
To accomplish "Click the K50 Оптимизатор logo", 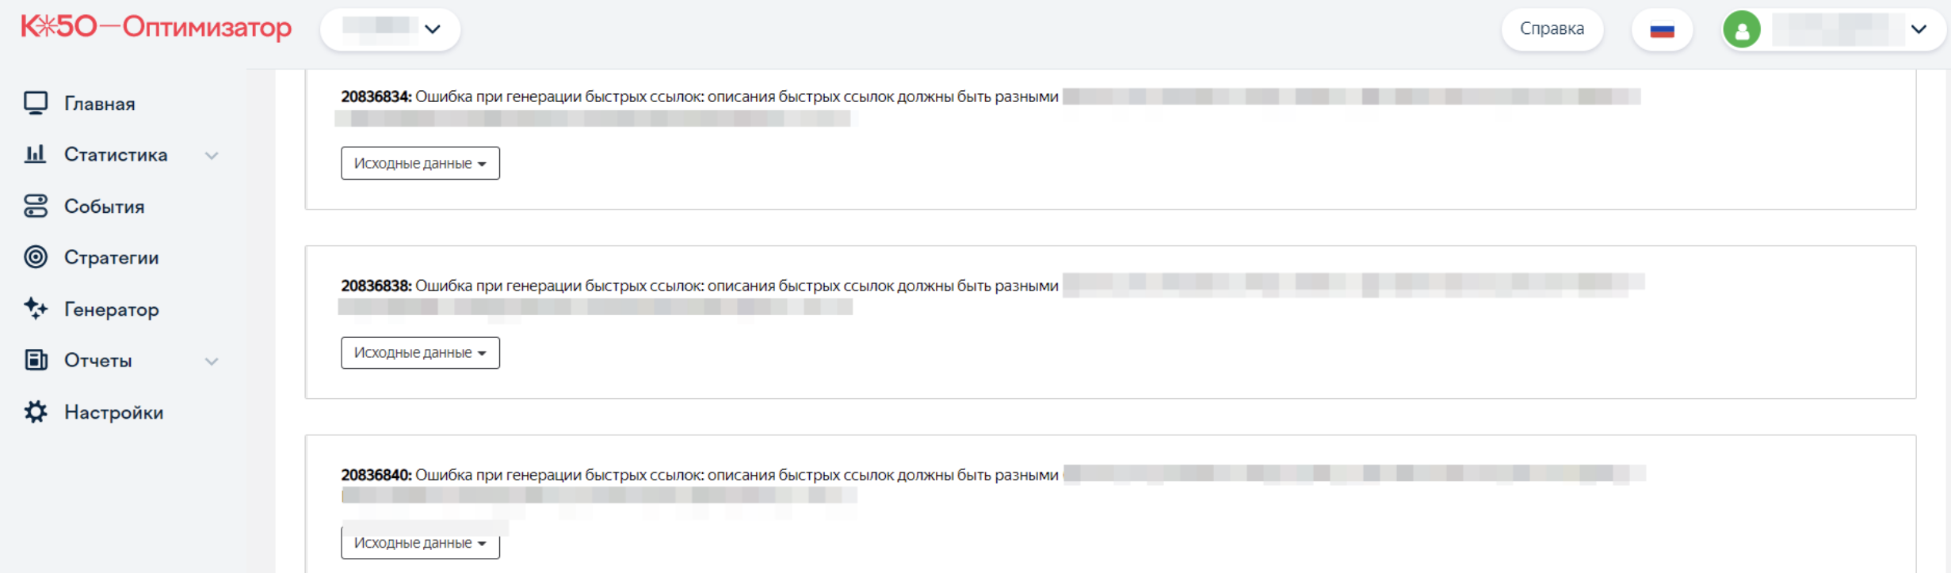I will tap(156, 27).
